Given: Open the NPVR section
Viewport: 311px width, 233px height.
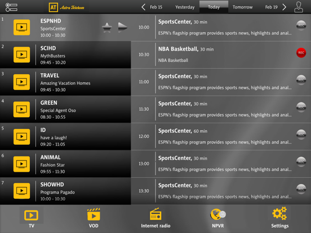Looking at the screenshot, I should click(x=218, y=218).
